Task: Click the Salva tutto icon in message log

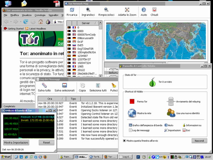Action: click(x=44, y=85)
